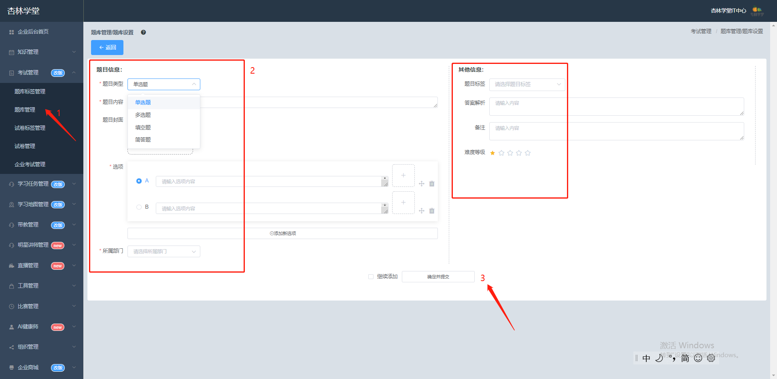Open the 所属部门 dropdown
The width and height of the screenshot is (777, 379).
pyautogui.click(x=164, y=251)
